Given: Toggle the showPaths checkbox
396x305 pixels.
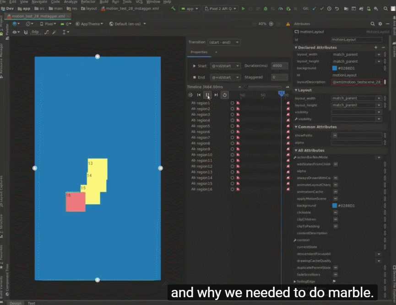Looking at the screenshot, I should tap(335, 135).
